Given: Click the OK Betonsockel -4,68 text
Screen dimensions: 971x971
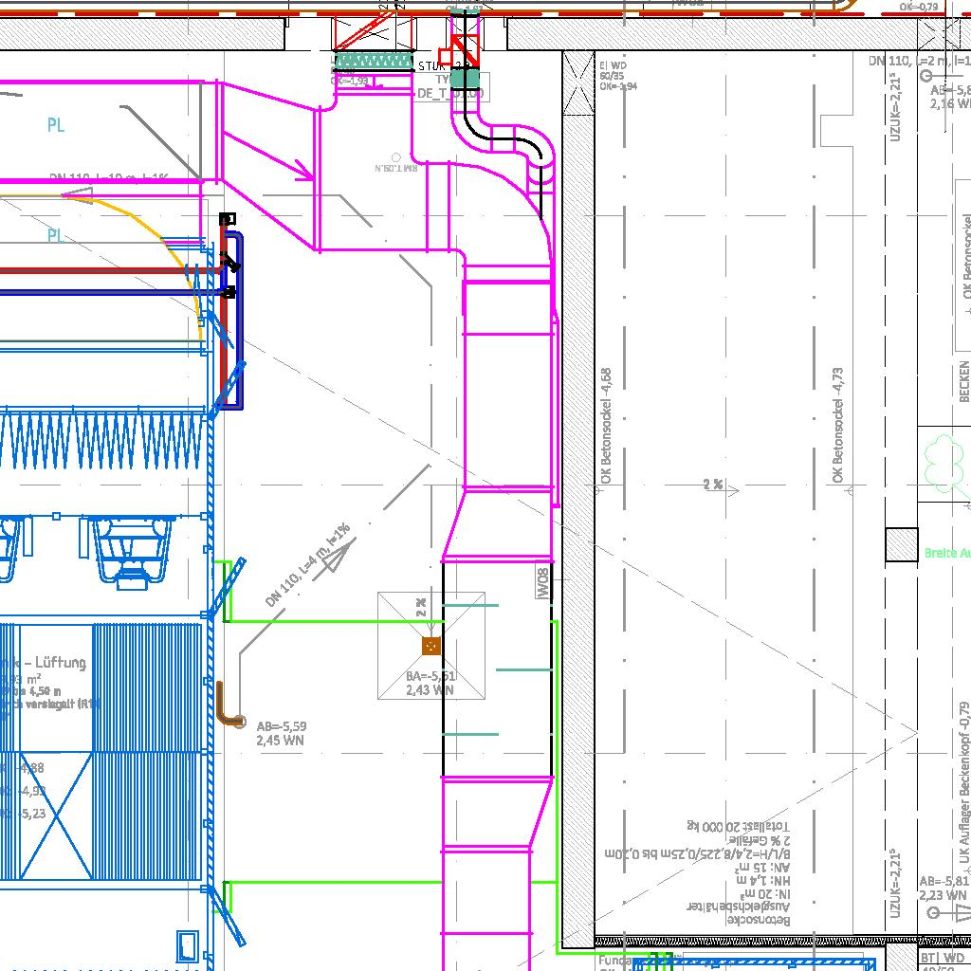Looking at the screenshot, I should (x=606, y=427).
